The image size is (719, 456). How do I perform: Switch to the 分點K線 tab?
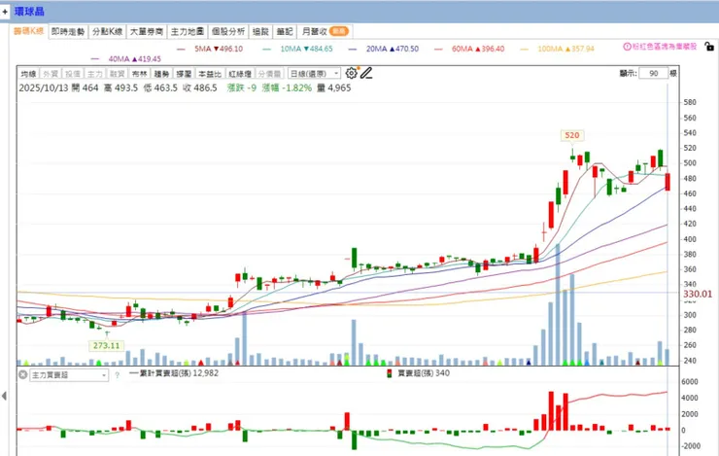pyautogui.click(x=107, y=32)
